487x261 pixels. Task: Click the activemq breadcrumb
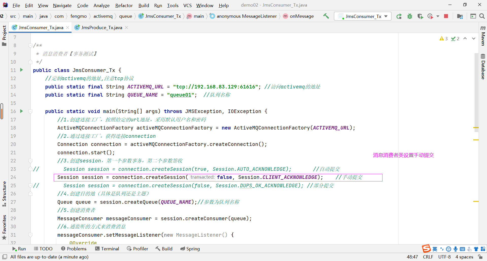pyautogui.click(x=103, y=16)
